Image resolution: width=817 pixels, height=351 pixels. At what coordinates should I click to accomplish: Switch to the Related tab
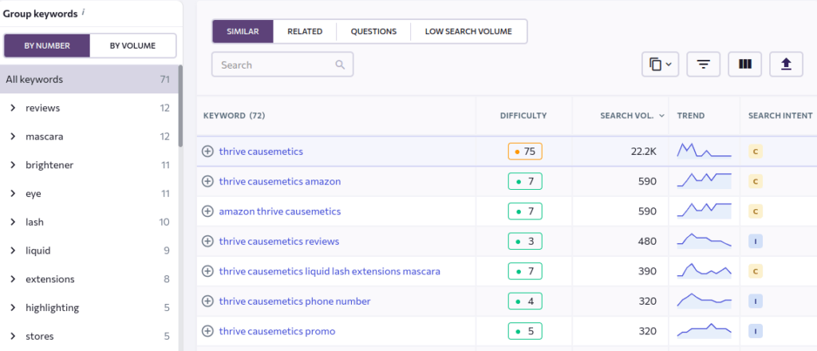(x=305, y=31)
